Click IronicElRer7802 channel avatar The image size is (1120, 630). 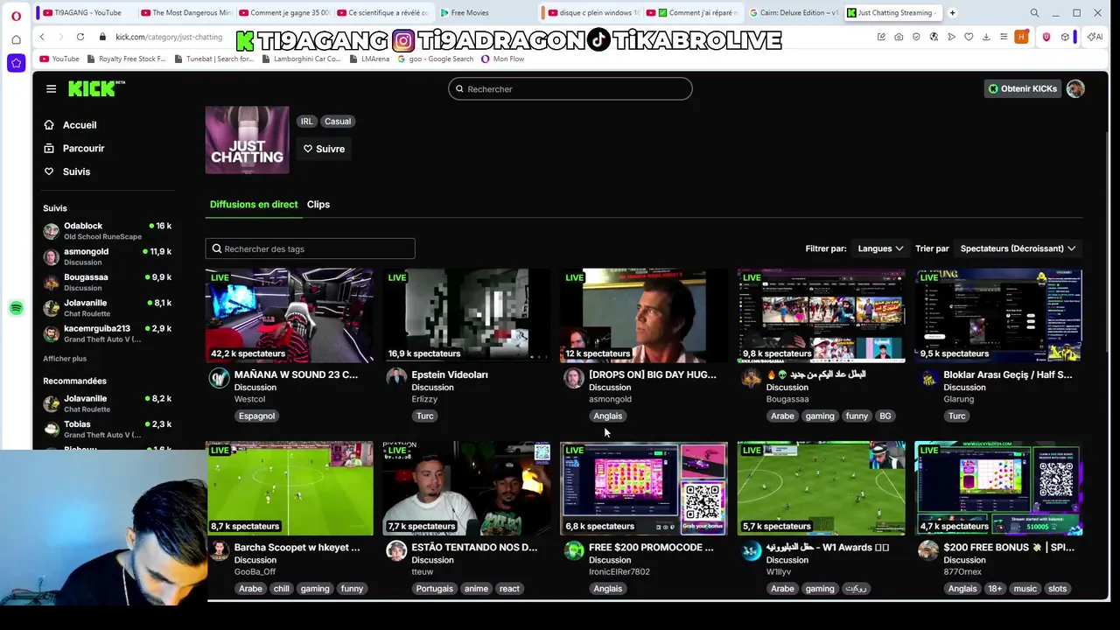click(574, 550)
